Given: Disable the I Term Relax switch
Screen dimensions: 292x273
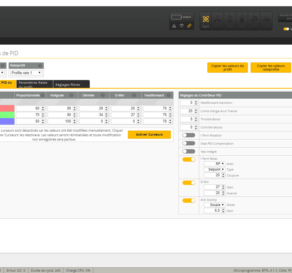Looking at the screenshot, I should coord(189,159).
